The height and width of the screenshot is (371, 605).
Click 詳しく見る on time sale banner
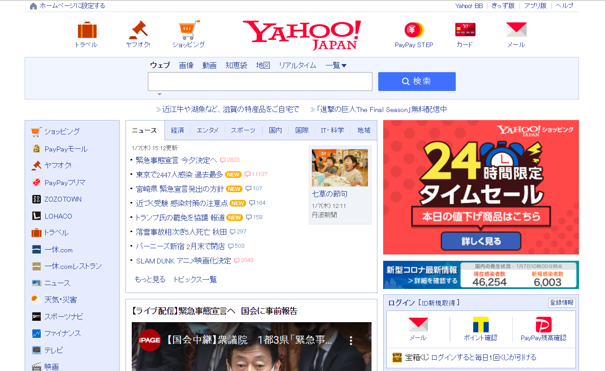(481, 241)
